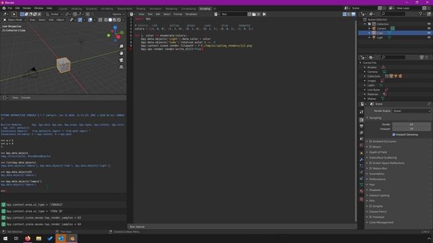
Task: Switch to the Shading workspace tab
Action: pos(141,9)
